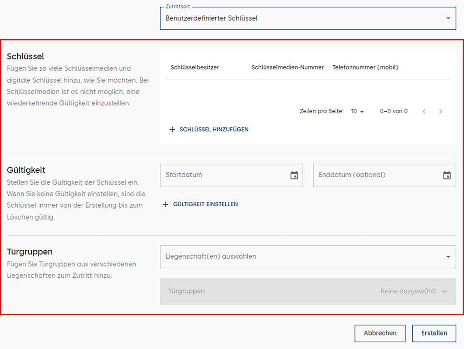Click the plus icon beside Schlüssel hinzufügen

pos(172,129)
